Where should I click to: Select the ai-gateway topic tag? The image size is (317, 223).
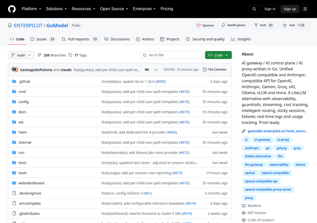[x=262, y=140]
